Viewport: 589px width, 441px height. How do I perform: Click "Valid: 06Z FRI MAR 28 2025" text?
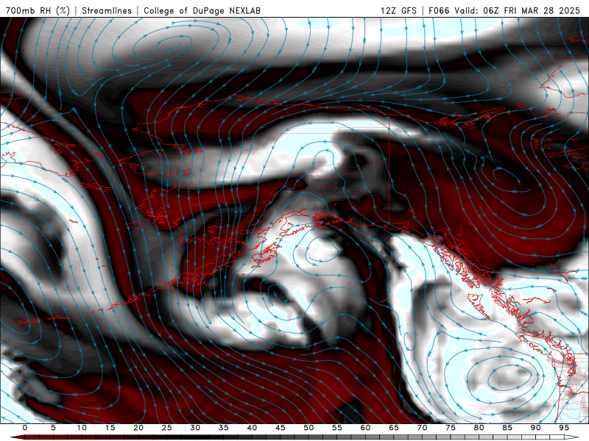(x=518, y=10)
